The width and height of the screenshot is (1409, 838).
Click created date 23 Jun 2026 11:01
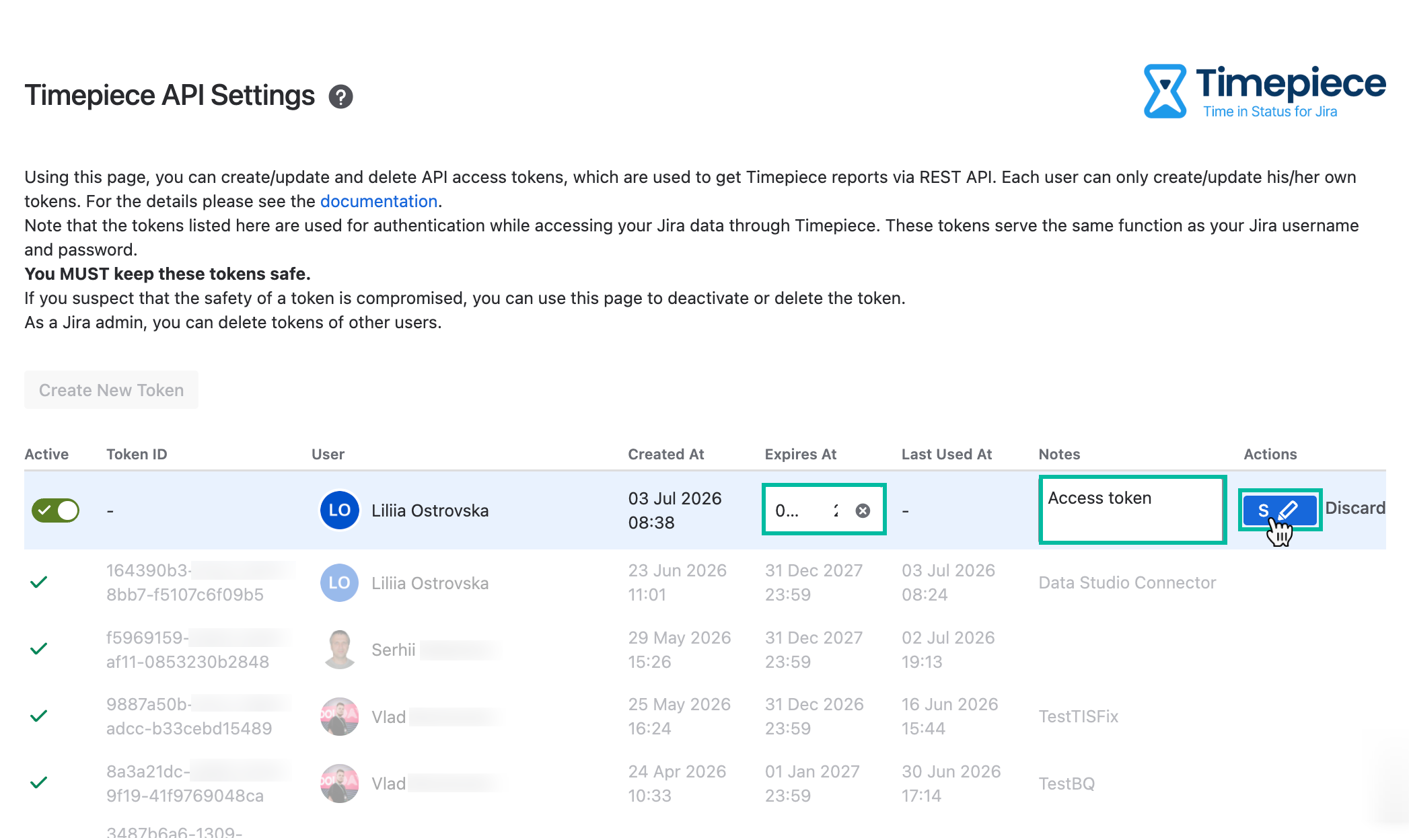coord(677,582)
